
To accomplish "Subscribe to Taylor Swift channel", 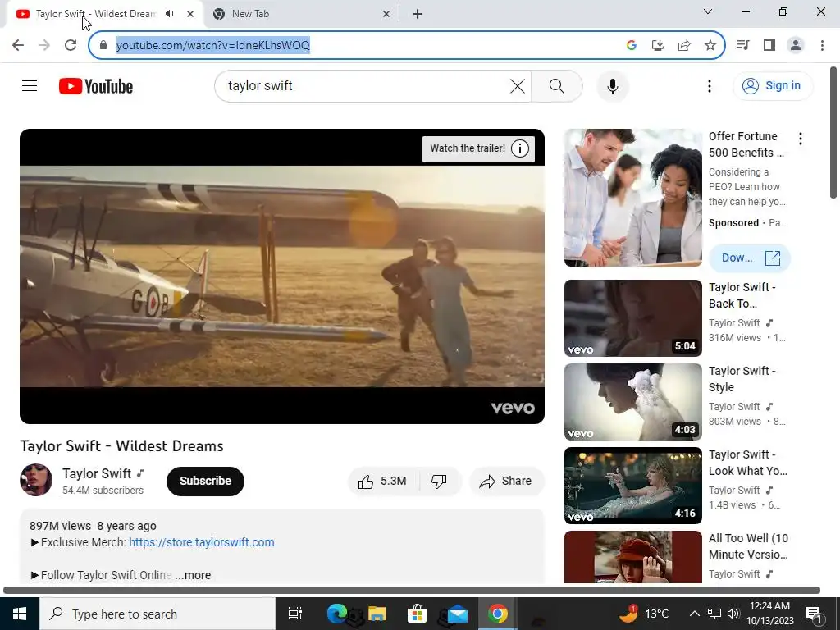I will pyautogui.click(x=205, y=481).
